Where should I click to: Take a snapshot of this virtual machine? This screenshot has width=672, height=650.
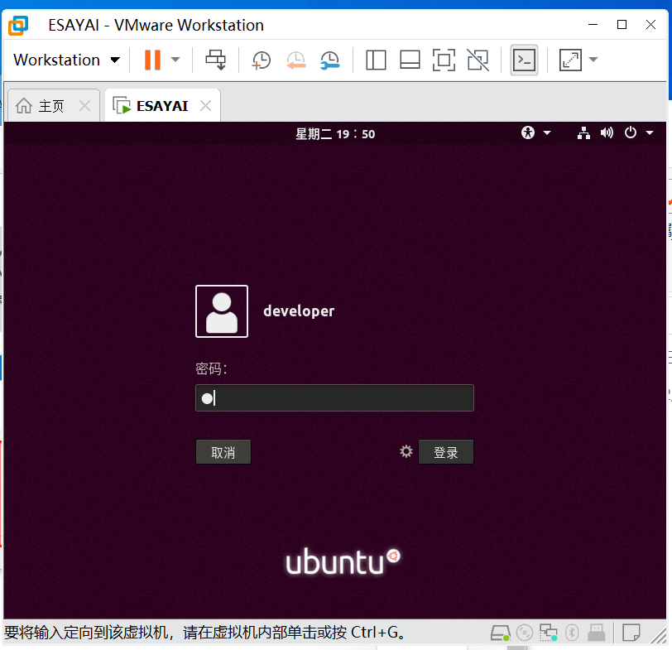(261, 60)
